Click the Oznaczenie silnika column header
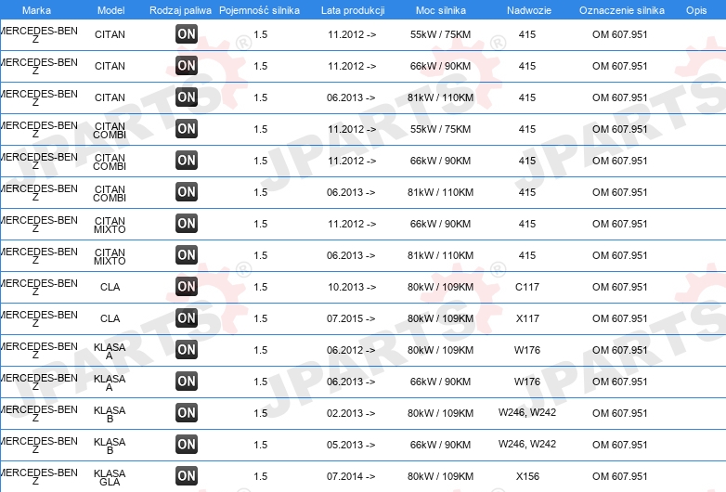Screen dimensions: 726x492 point(622,10)
